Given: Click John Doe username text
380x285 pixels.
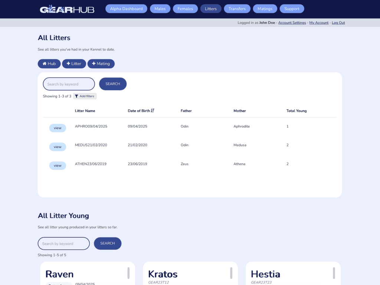Looking at the screenshot, I should [267, 23].
